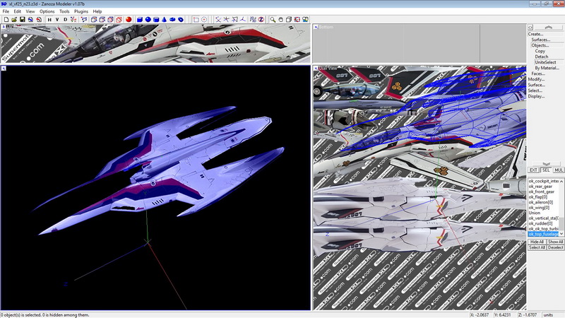This screenshot has width=565, height=318.
Task: Toggle the EXT mode button
Action: (x=533, y=170)
